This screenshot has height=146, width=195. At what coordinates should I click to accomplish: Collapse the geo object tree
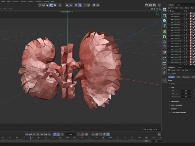click(168, 11)
